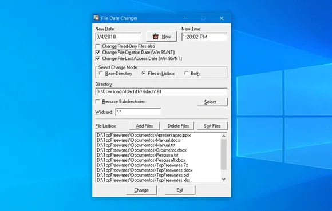This screenshot has width=332, height=211.
Task: Select Orcamento.docx in the file list
Action: (141, 150)
